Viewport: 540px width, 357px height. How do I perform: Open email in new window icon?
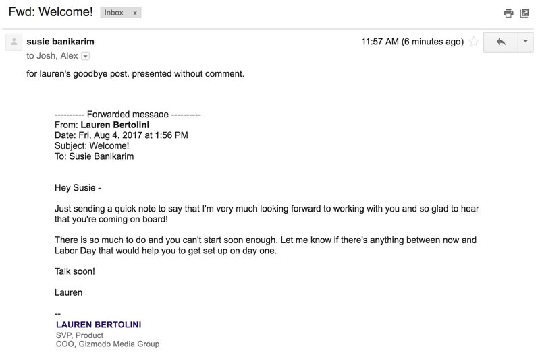coord(524,13)
